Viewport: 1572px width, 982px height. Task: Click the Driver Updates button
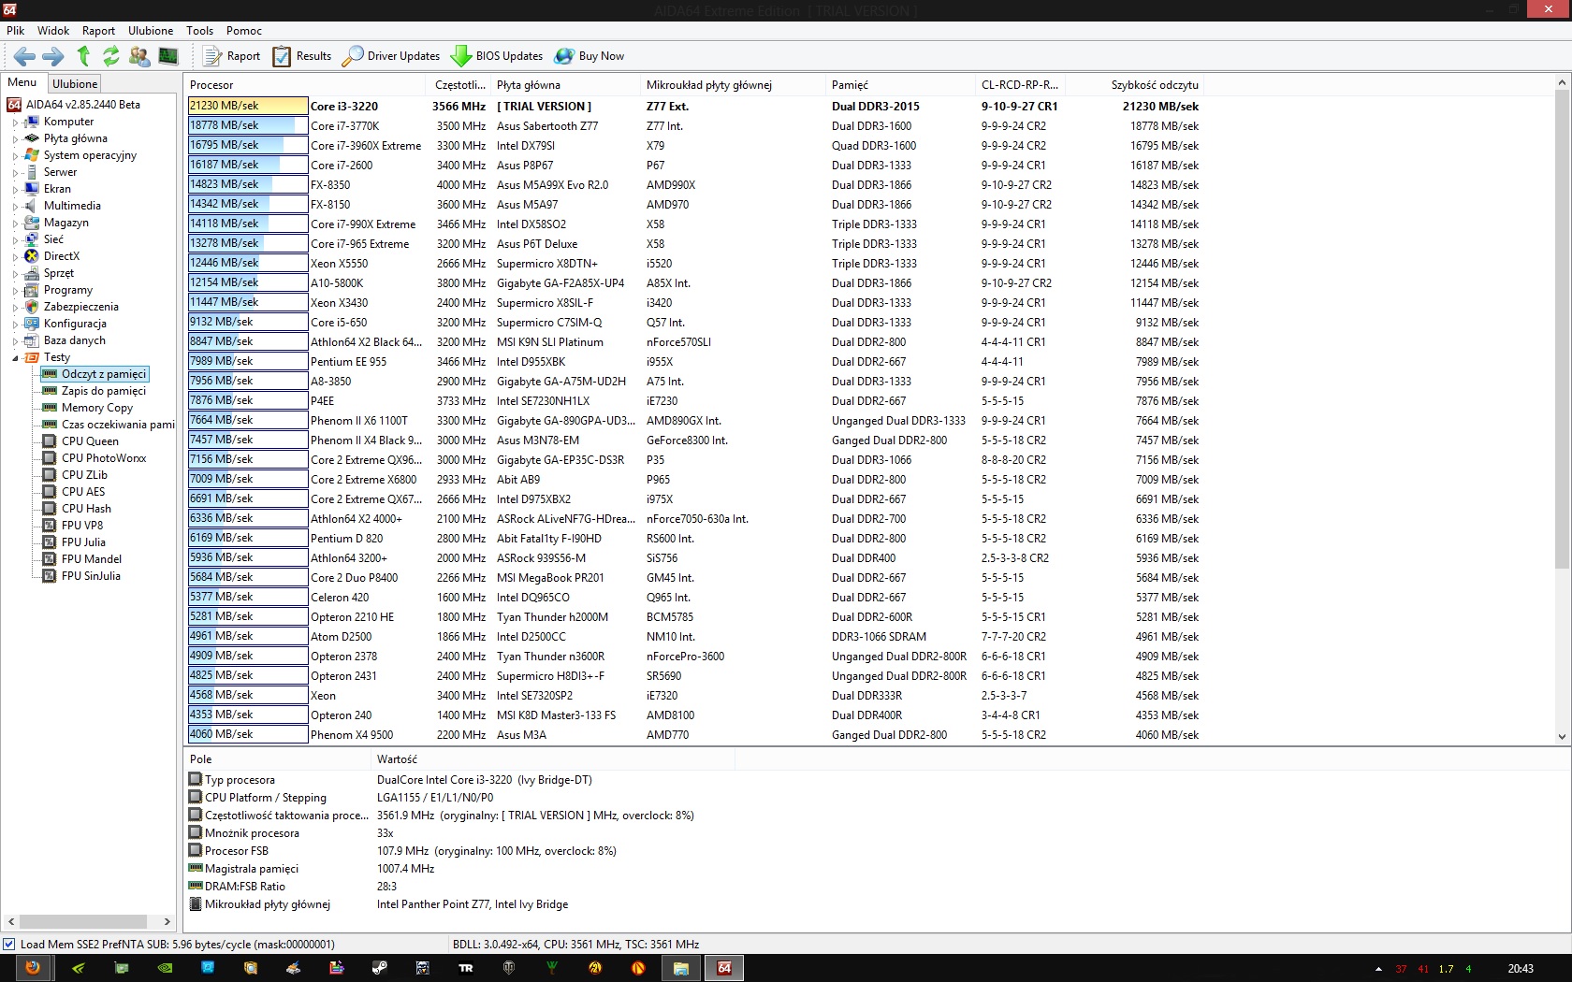(x=391, y=56)
